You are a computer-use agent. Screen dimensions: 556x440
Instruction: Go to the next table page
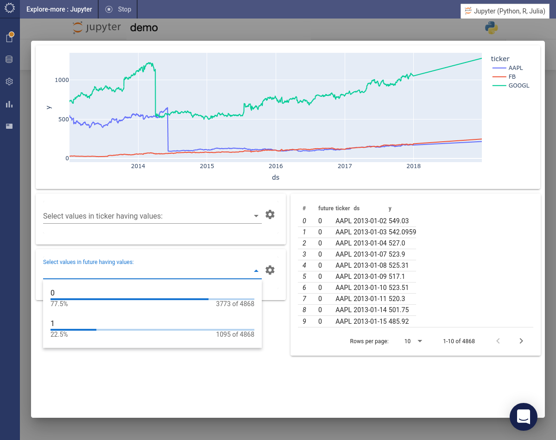click(x=521, y=341)
